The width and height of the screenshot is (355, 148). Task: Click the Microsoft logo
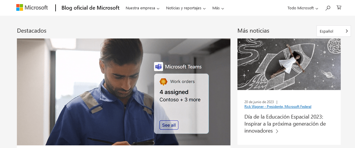point(32,8)
